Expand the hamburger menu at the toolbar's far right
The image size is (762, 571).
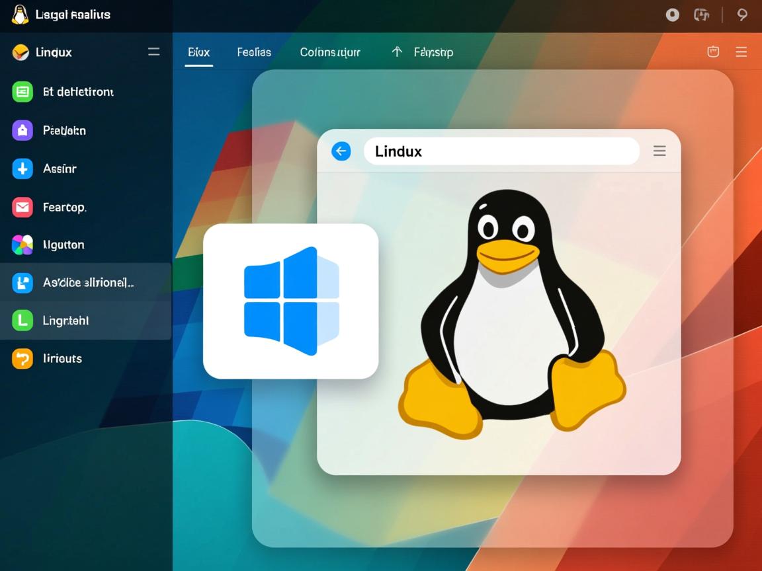pyautogui.click(x=741, y=51)
